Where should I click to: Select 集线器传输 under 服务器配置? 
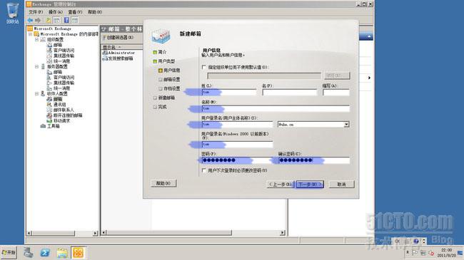64,83
